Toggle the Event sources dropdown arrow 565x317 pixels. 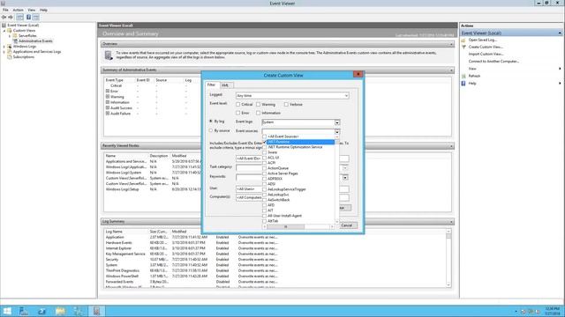click(x=337, y=131)
